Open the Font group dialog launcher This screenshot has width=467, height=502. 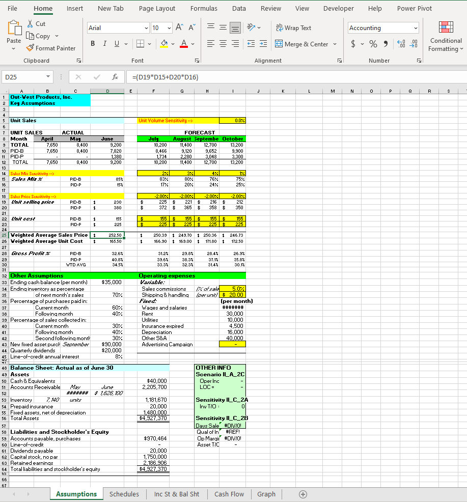point(197,61)
